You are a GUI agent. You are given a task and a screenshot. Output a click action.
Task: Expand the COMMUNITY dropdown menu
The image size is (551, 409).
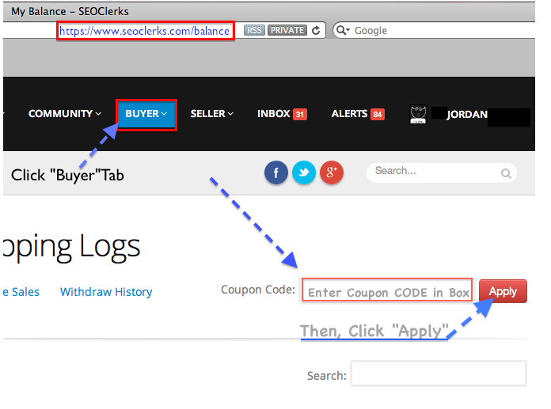point(64,114)
